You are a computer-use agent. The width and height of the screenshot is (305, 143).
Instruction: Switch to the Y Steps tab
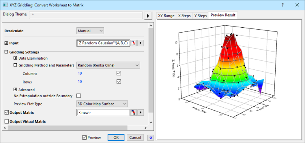coord(200,16)
